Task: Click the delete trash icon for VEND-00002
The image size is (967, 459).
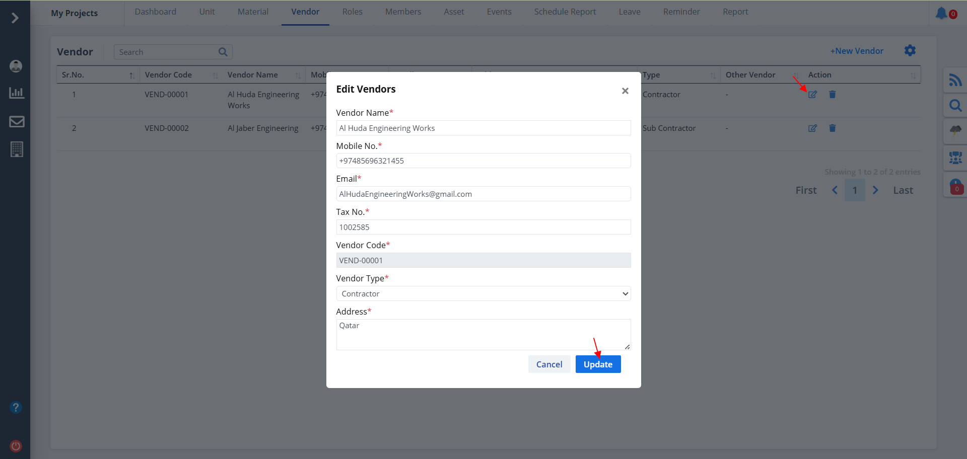Action: coord(832,128)
